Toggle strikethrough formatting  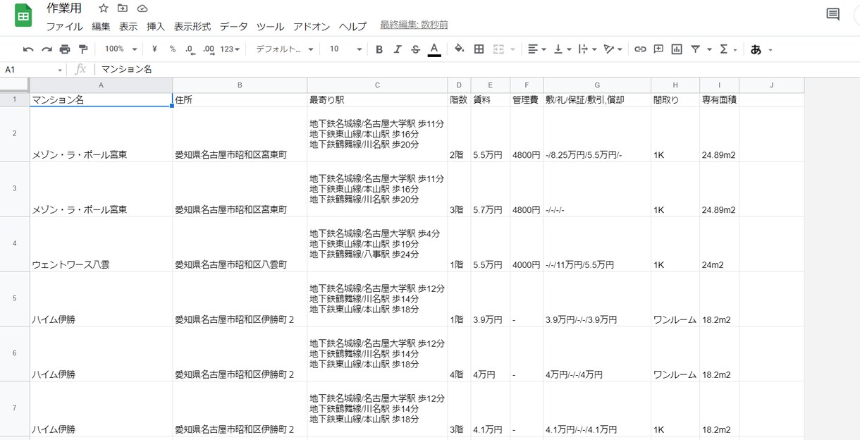click(x=416, y=49)
